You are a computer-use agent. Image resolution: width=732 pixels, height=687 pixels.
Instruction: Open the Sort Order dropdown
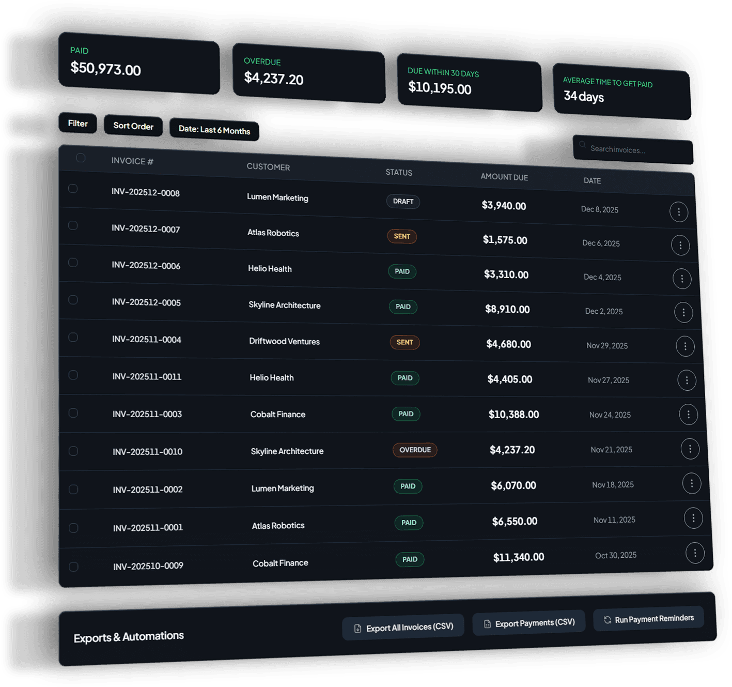pyautogui.click(x=133, y=126)
